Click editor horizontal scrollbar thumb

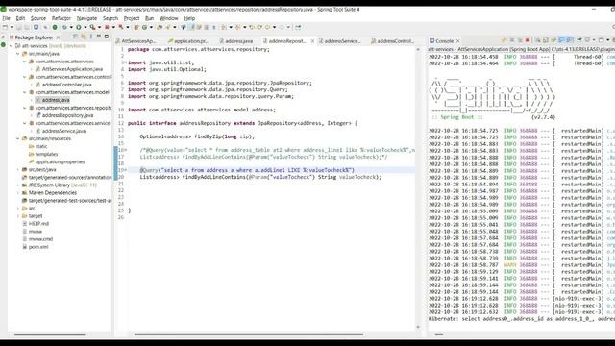[249, 334]
